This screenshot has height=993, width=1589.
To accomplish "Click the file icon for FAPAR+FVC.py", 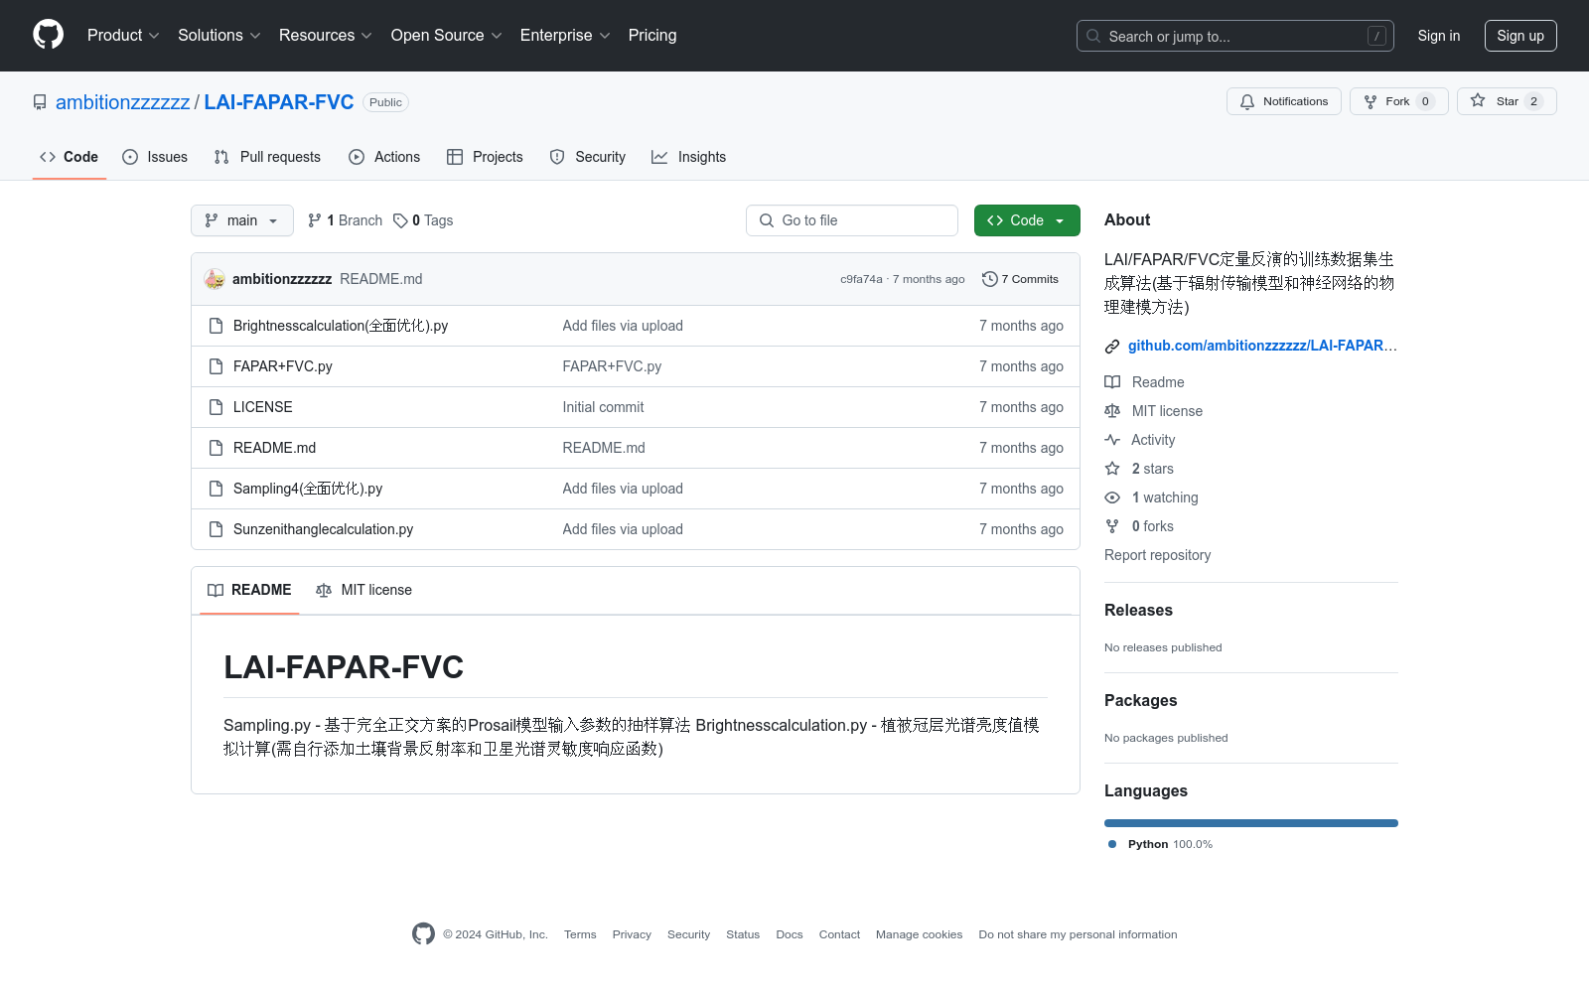I will tap(216, 366).
